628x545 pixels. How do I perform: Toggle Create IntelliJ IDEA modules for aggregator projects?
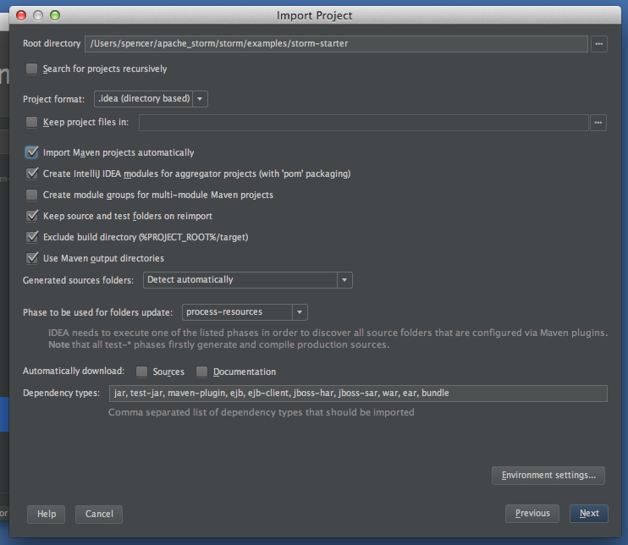(x=32, y=173)
